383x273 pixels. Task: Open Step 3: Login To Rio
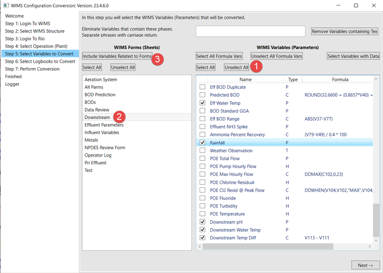click(x=27, y=39)
